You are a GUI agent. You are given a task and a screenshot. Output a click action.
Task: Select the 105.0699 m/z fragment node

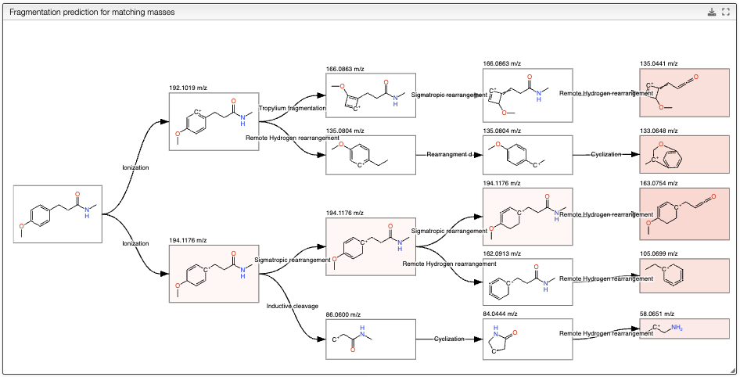(684, 276)
